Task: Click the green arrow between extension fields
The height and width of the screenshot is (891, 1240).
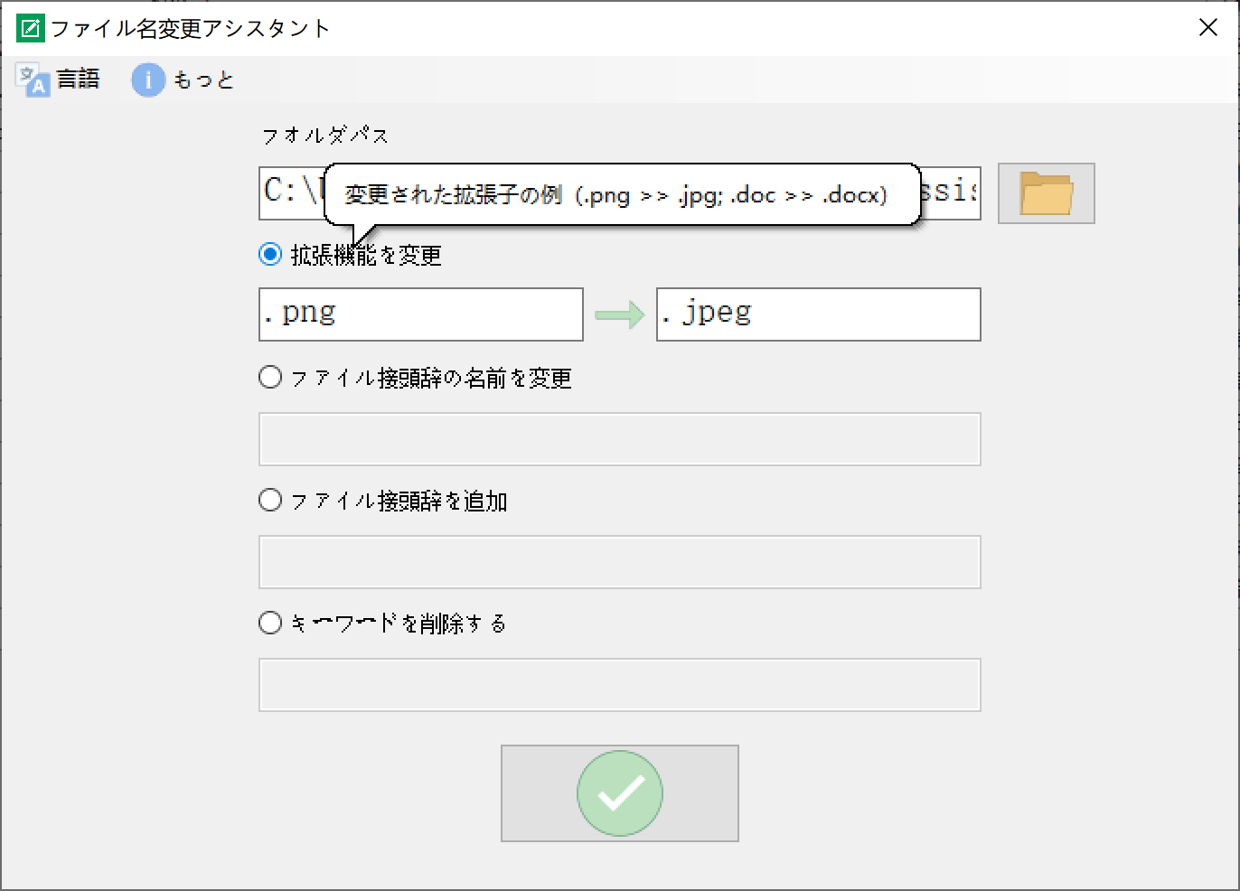Action: [x=619, y=314]
